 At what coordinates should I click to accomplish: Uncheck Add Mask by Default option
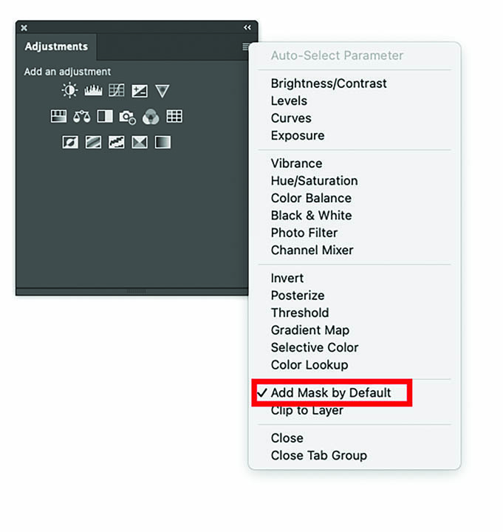(330, 393)
